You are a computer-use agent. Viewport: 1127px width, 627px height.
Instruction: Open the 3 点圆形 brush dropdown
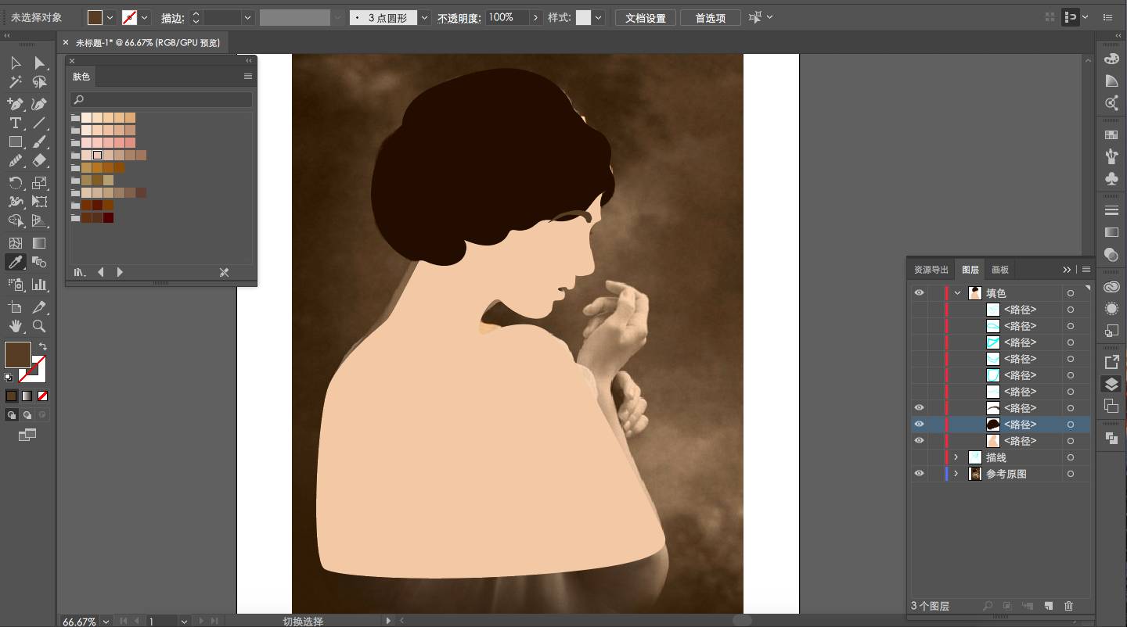click(423, 17)
